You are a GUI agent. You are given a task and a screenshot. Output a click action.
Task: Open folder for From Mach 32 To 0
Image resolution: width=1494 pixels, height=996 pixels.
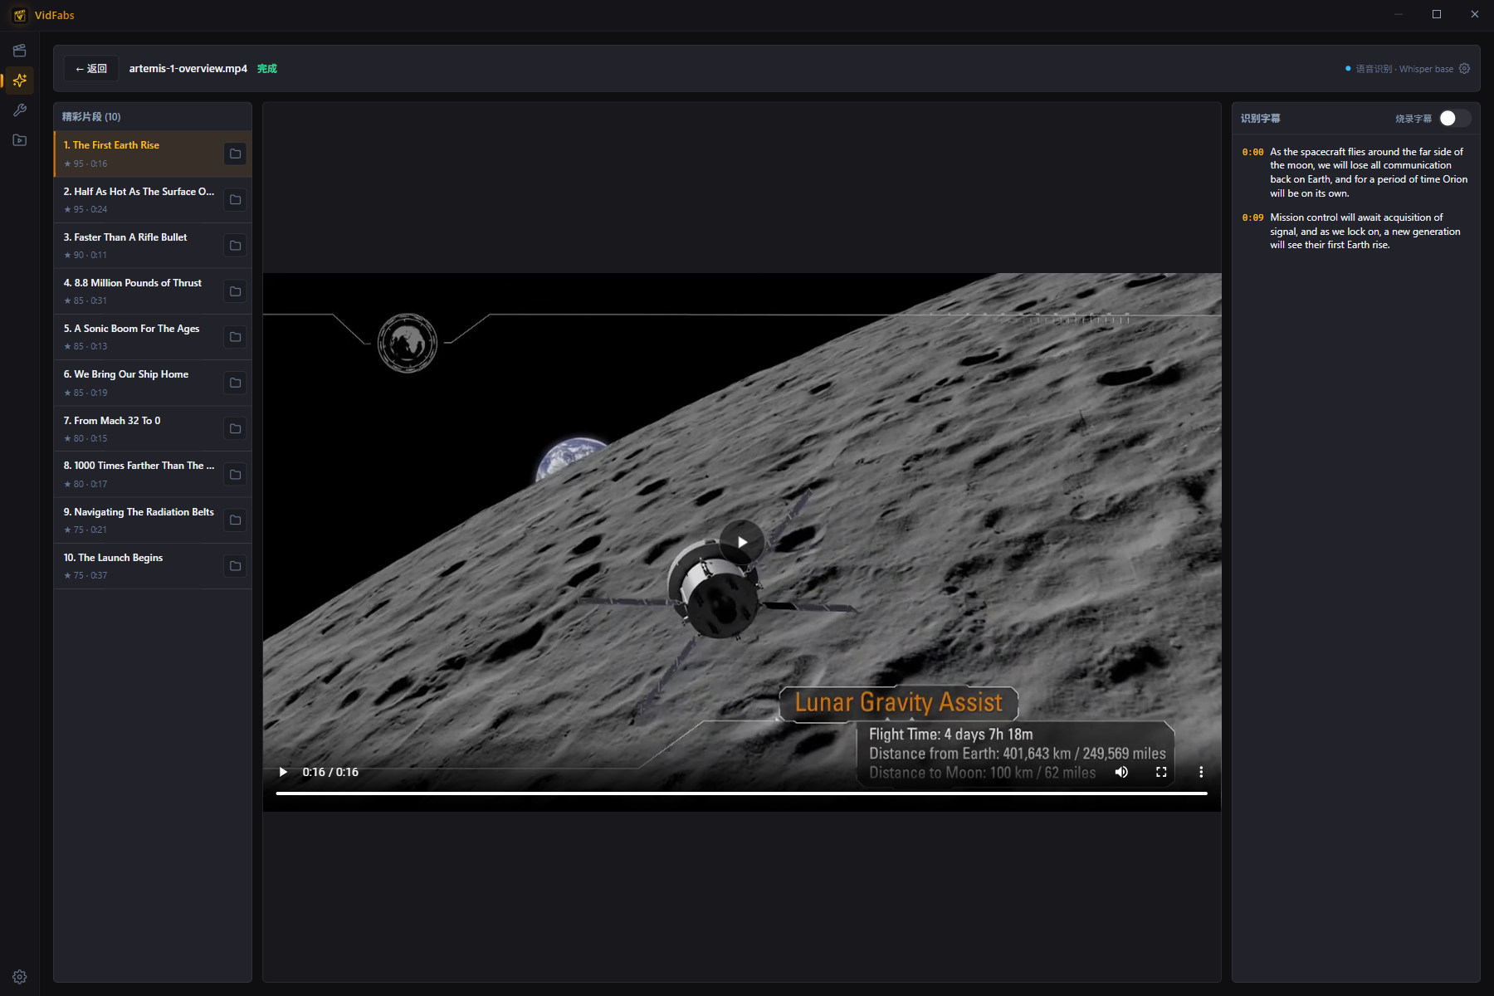click(x=235, y=429)
